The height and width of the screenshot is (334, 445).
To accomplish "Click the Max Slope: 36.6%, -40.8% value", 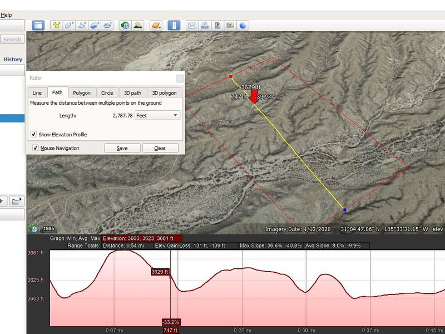I will pyautogui.click(x=270, y=245).
